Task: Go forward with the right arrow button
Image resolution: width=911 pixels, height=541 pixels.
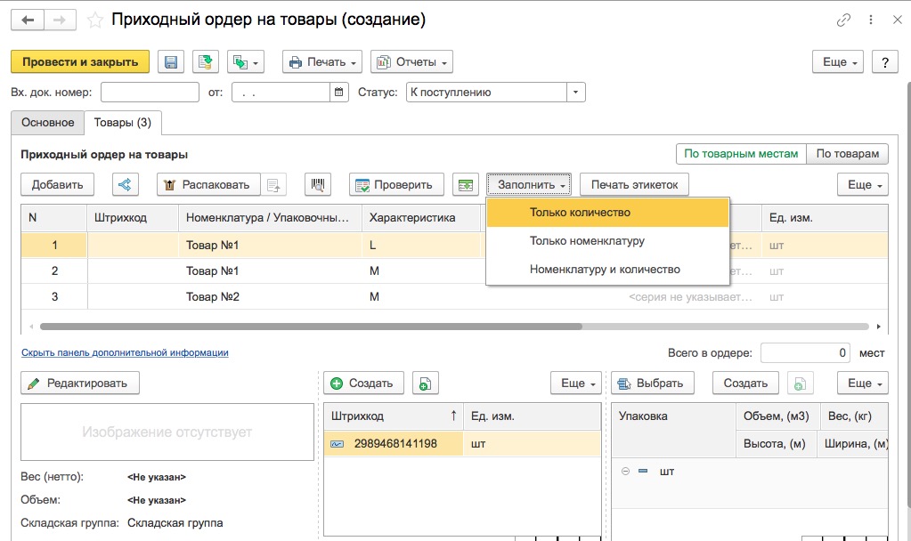Action: [60, 20]
